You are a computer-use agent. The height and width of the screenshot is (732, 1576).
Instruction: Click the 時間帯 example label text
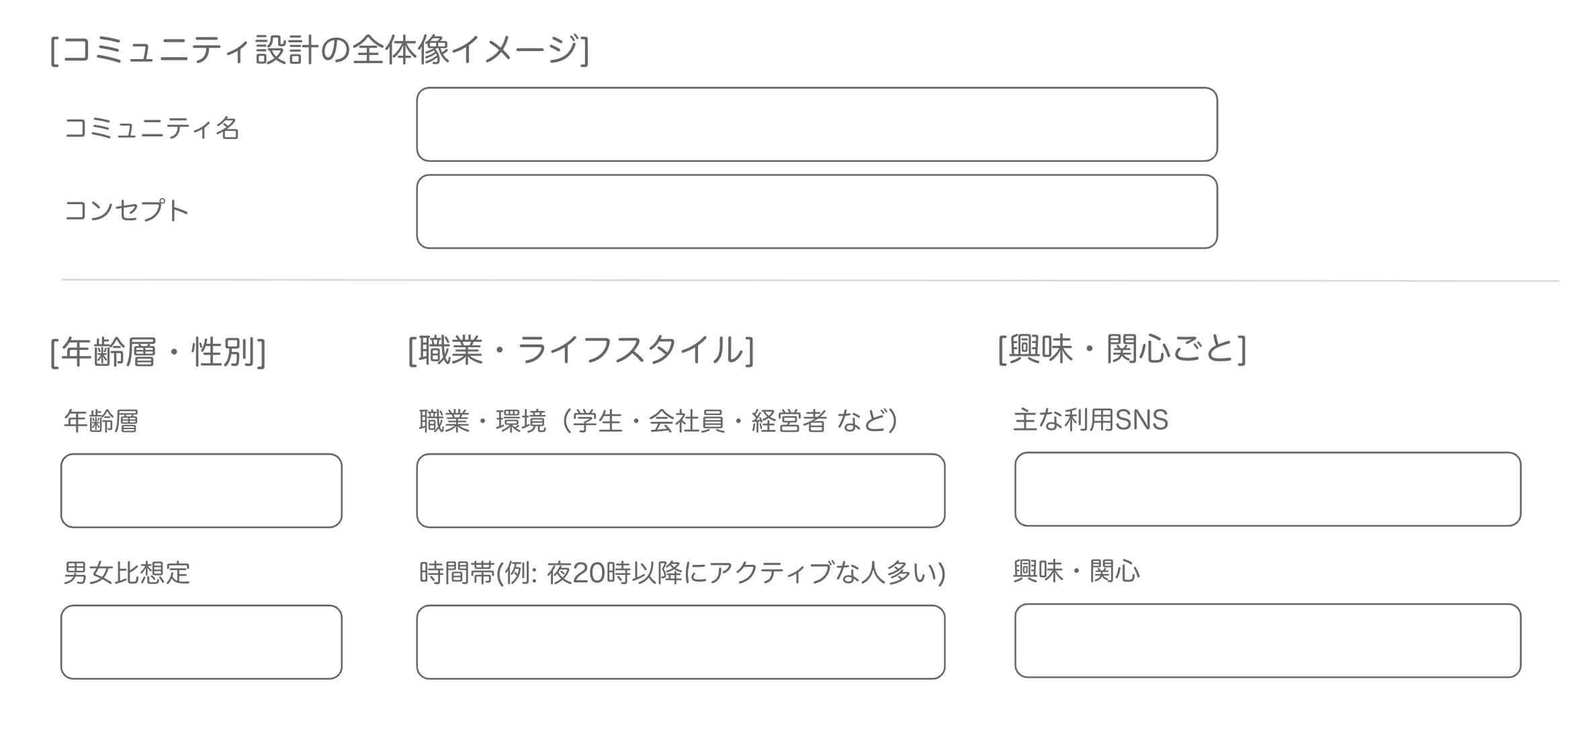pyautogui.click(x=682, y=573)
